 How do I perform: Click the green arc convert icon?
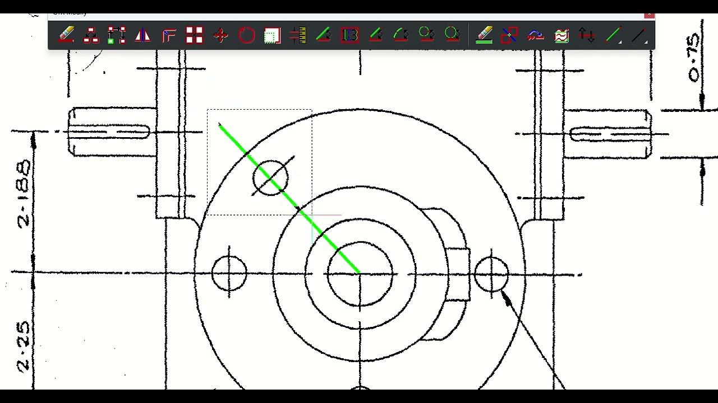(401, 35)
